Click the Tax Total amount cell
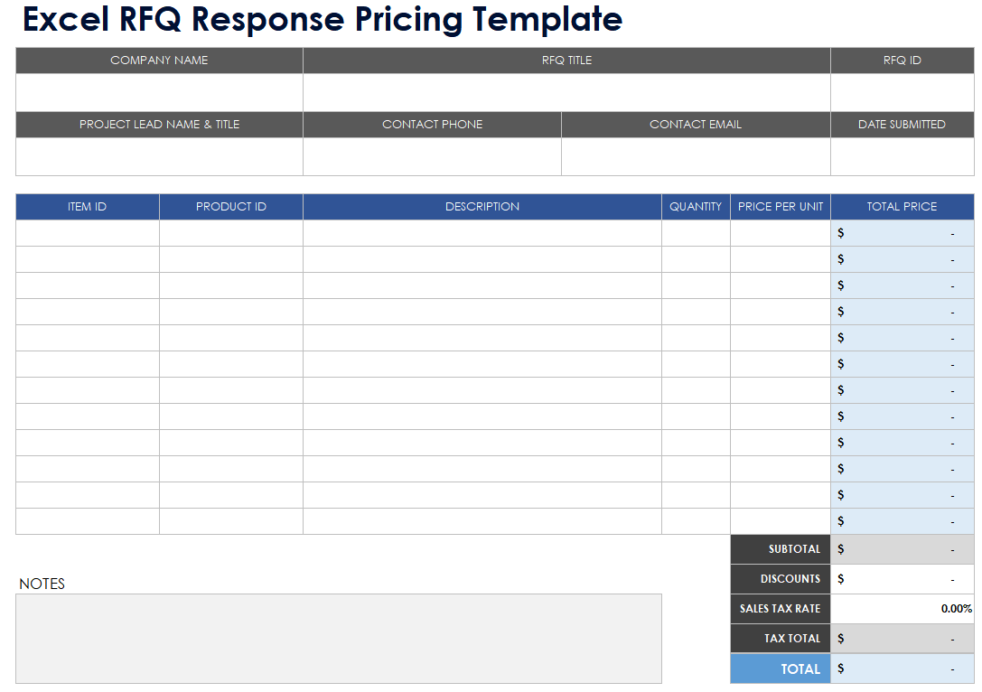The image size is (982, 692). [902, 639]
